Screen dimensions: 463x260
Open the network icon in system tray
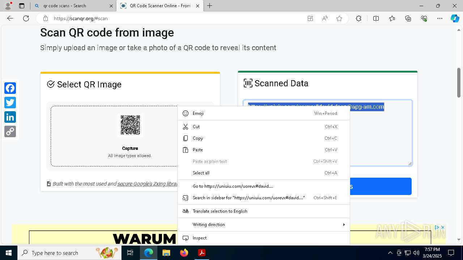[x=408, y=253]
